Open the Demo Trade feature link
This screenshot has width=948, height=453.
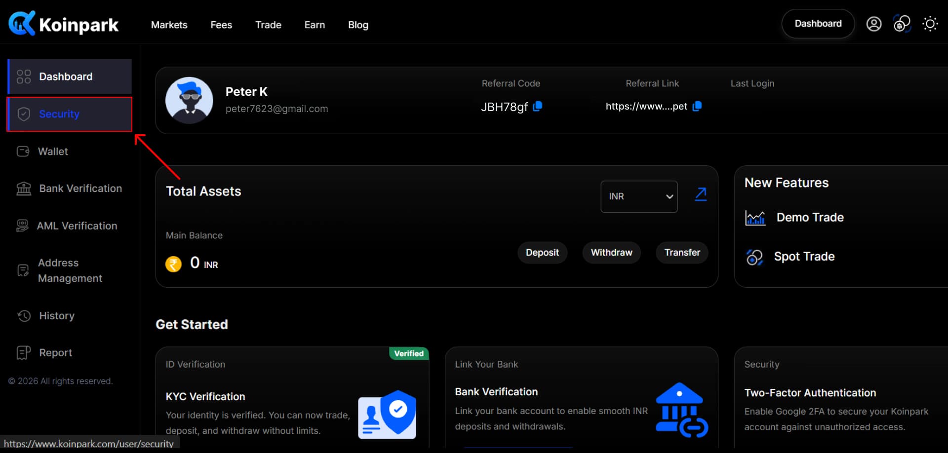[x=810, y=218]
